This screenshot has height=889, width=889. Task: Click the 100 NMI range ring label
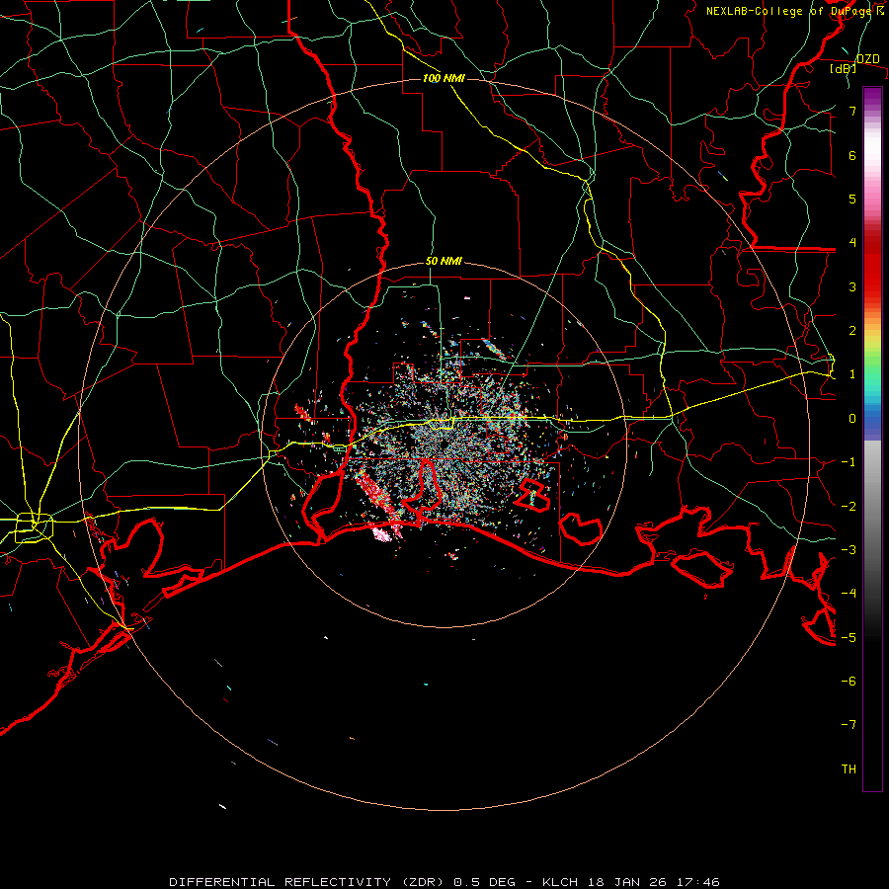(x=444, y=78)
